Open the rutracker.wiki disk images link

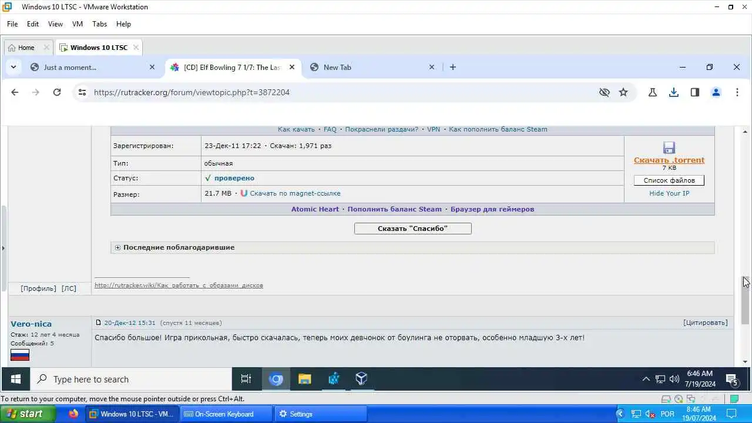click(x=179, y=286)
